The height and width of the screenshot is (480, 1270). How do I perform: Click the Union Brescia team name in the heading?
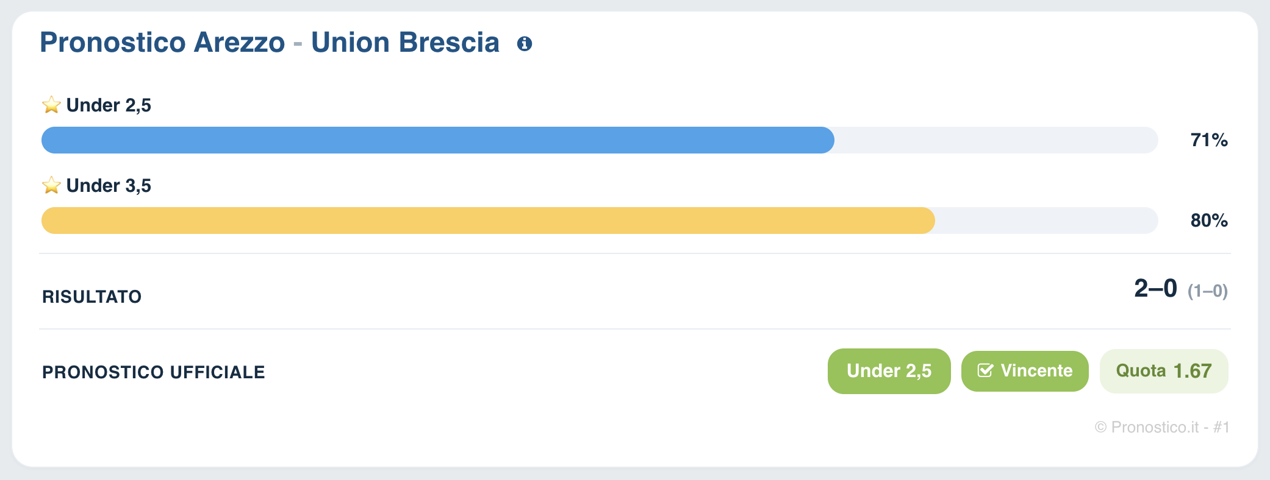click(405, 43)
